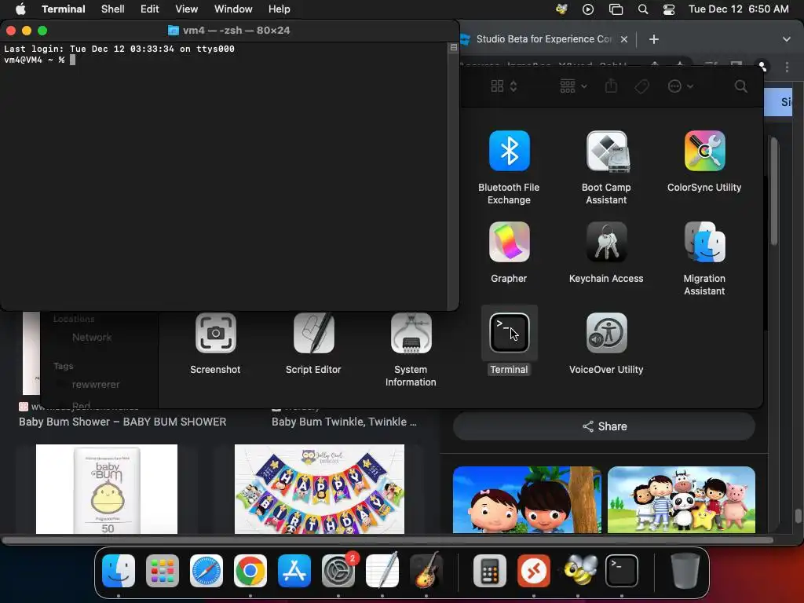804x603 pixels.
Task: Open Finder view mode switcher
Action: 504,86
